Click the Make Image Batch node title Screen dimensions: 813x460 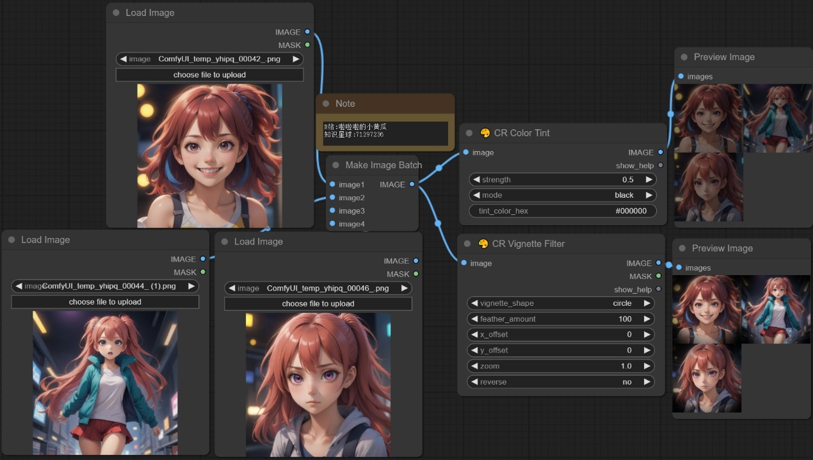pos(383,165)
